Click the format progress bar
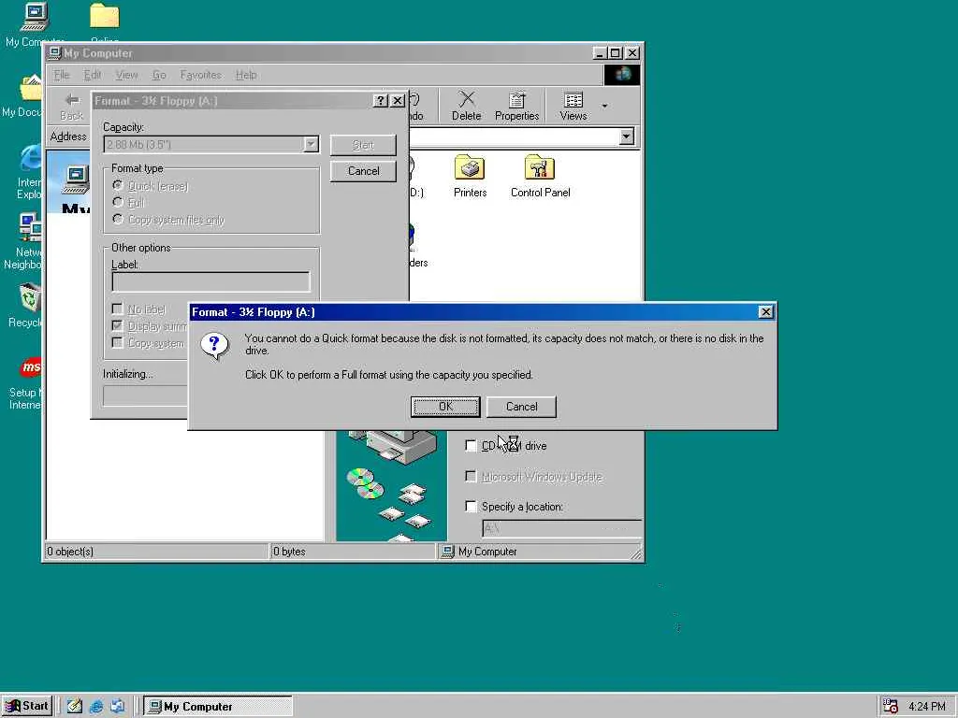Image resolution: width=958 pixels, height=718 pixels. (145, 395)
